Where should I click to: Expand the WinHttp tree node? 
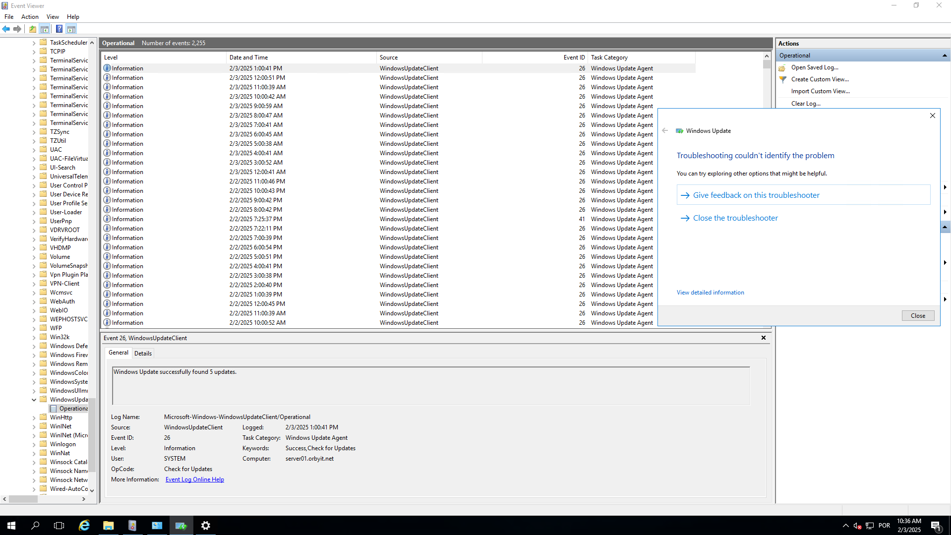[34, 417]
